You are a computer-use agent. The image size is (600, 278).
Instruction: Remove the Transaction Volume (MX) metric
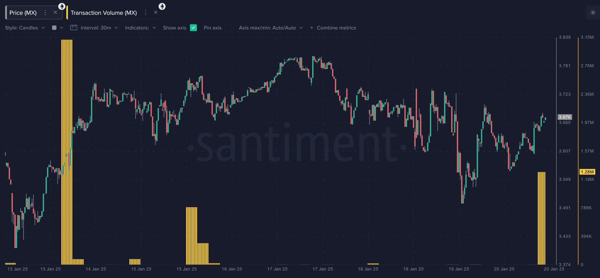tap(156, 12)
